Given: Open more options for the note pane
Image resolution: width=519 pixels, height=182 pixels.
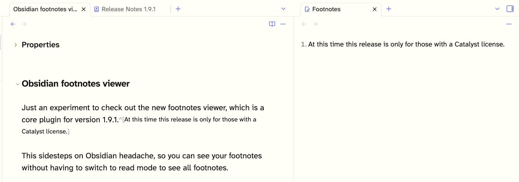Looking at the screenshot, I should [283, 24].
